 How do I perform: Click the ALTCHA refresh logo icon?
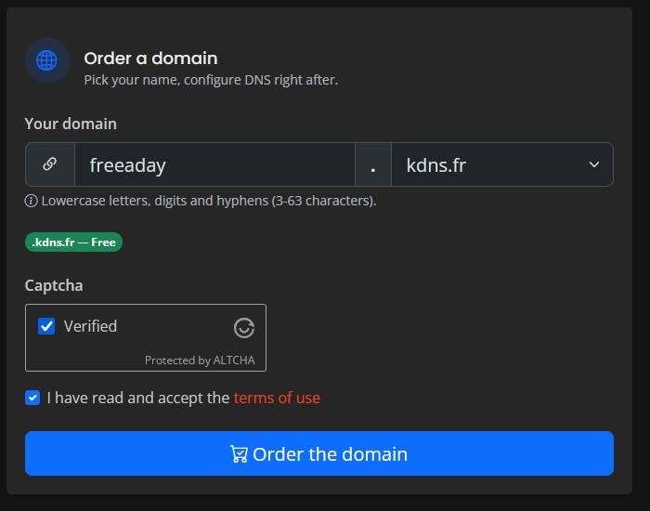(x=243, y=328)
